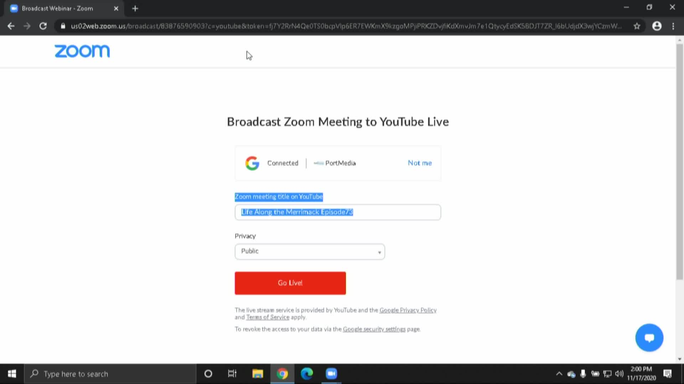Open the Chrome three-dot menu
Screen dimensions: 684x384
coord(673,26)
